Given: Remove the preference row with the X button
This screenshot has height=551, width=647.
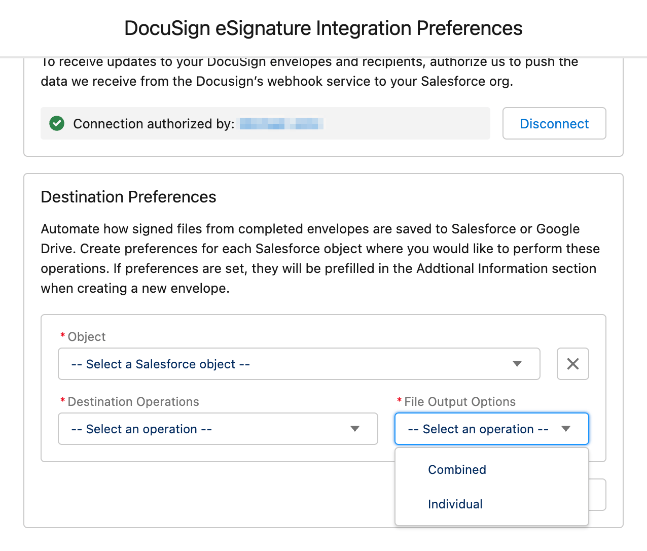Looking at the screenshot, I should click(573, 364).
